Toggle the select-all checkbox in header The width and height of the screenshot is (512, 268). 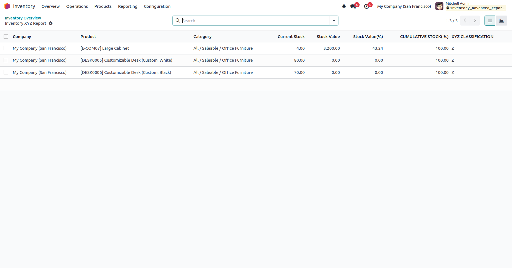click(x=6, y=37)
